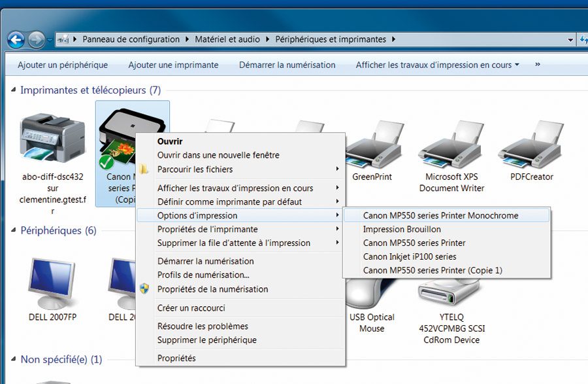The width and height of the screenshot is (588, 384).
Task: Click the PDFCreator label text
Action: pos(532,177)
